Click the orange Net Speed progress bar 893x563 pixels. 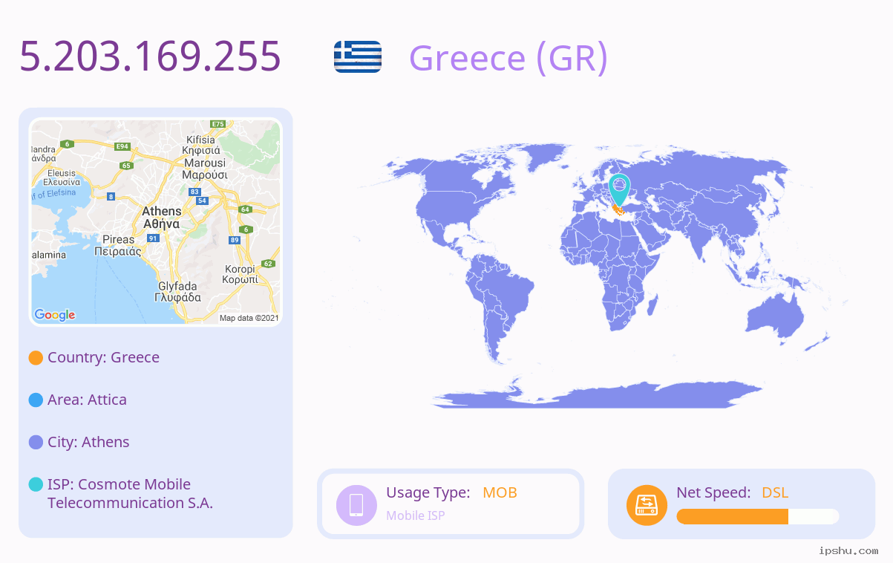(x=758, y=516)
